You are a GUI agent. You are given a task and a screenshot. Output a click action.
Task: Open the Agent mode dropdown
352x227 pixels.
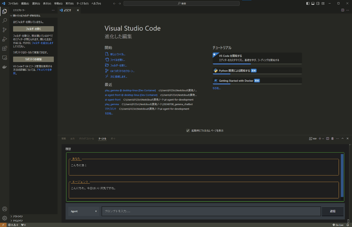pos(84,211)
